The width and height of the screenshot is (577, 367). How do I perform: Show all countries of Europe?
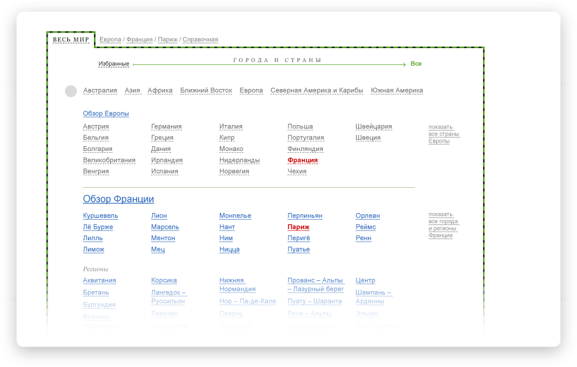coord(444,134)
